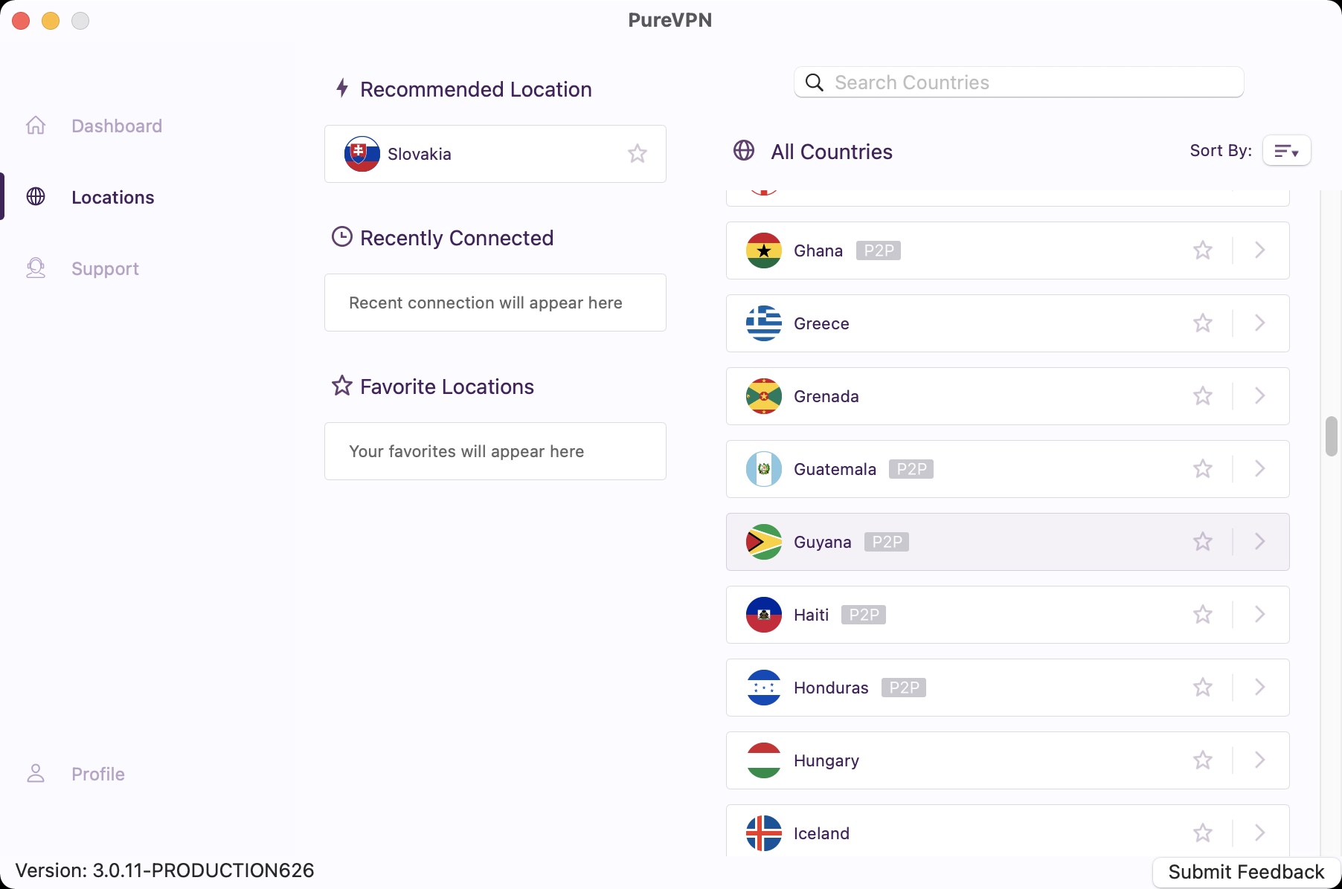Click the Dashboard home icon
1342x889 pixels.
point(36,126)
